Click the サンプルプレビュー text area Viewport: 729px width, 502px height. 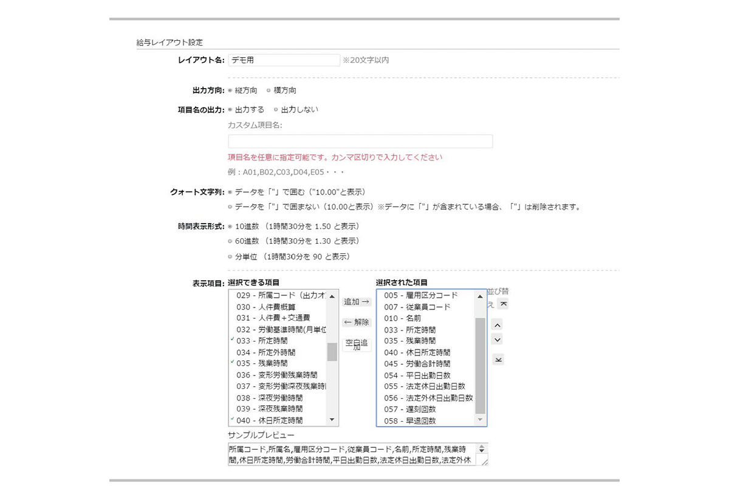(x=358, y=455)
